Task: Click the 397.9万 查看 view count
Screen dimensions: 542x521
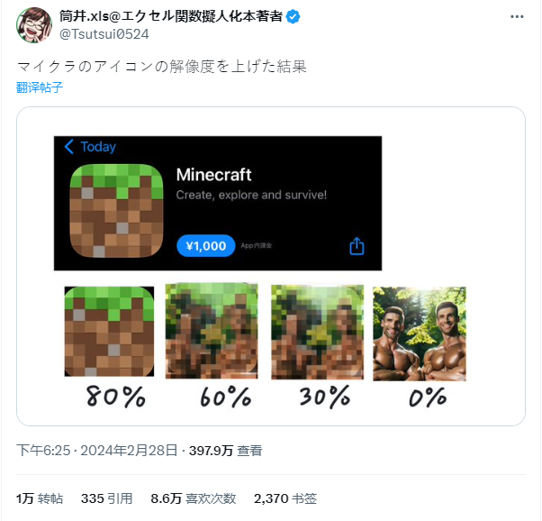Action: 225,451
